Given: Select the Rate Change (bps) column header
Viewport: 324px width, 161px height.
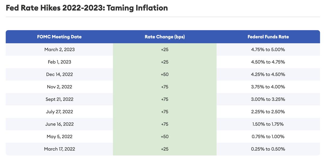Looking at the screenshot, I should click(165, 37).
